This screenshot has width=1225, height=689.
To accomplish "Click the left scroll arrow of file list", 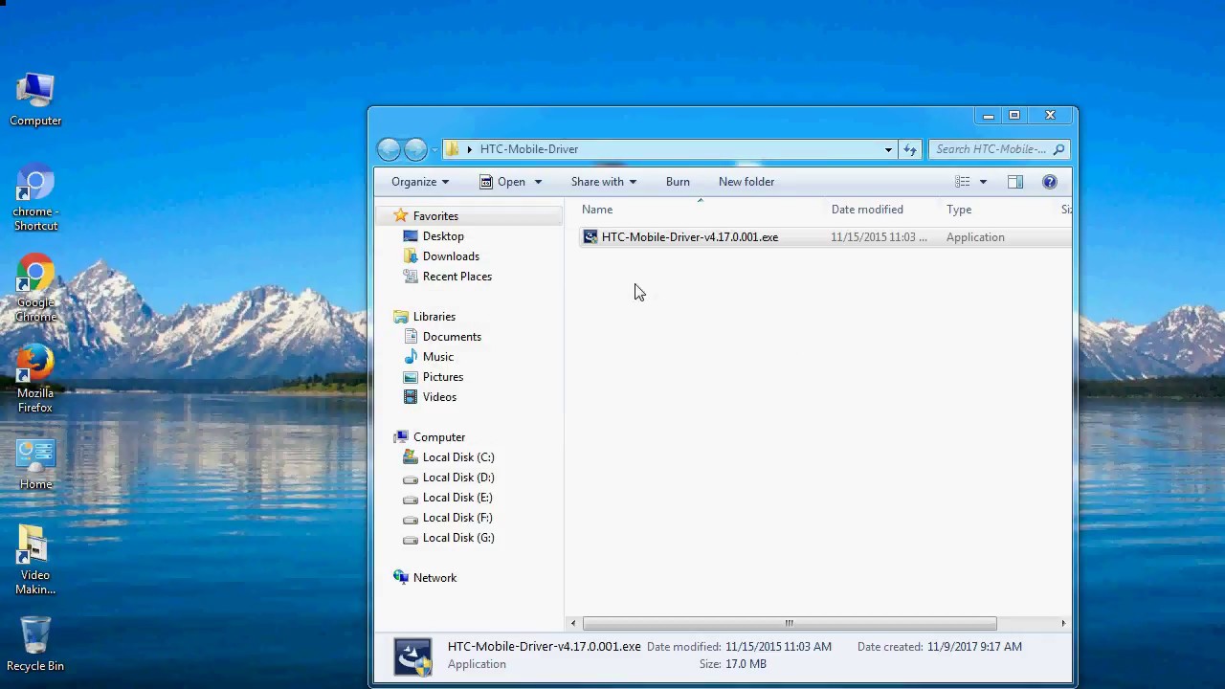I will tap(573, 623).
